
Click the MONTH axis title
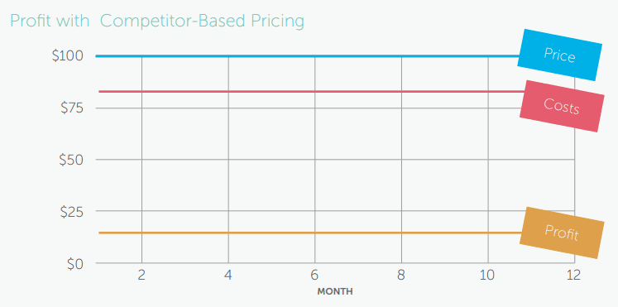335,292
